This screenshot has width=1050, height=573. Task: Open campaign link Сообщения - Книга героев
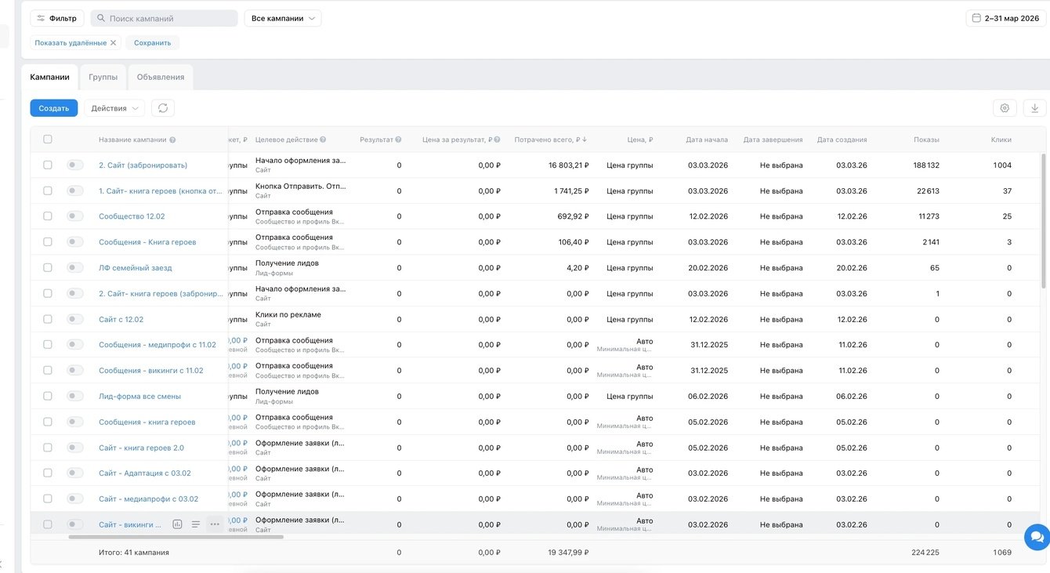point(147,242)
